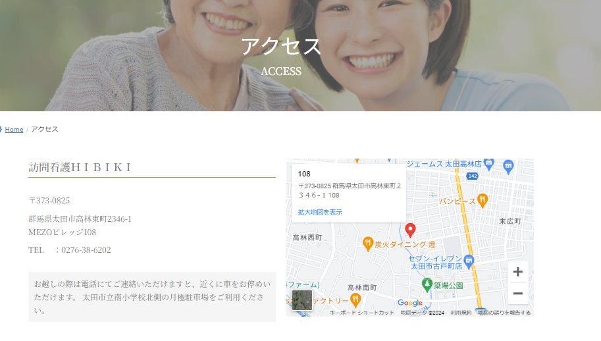Image resolution: width=601 pixels, height=341 pixels.
Task: Click the restaurant marker beside ファクトリー
Action: (355, 300)
